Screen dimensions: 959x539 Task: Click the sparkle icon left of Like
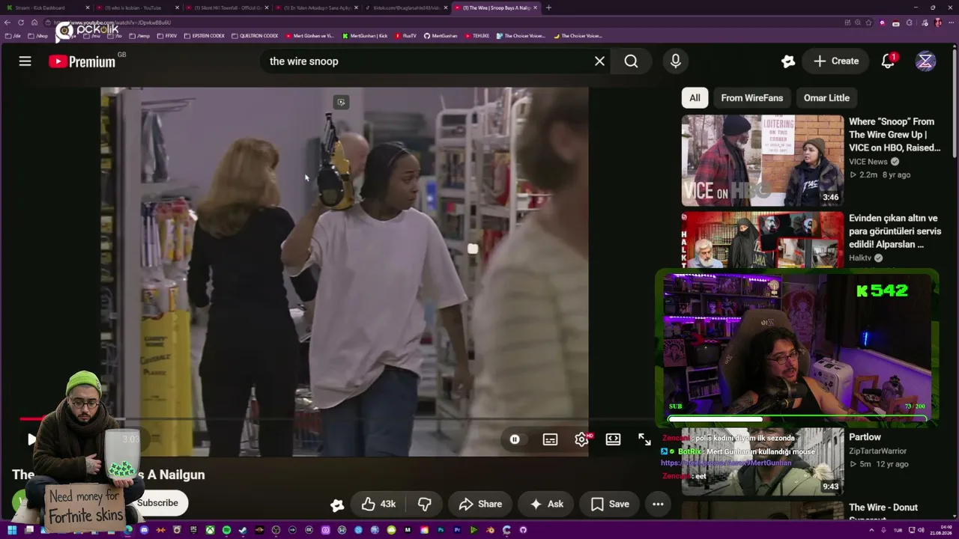[x=337, y=505]
